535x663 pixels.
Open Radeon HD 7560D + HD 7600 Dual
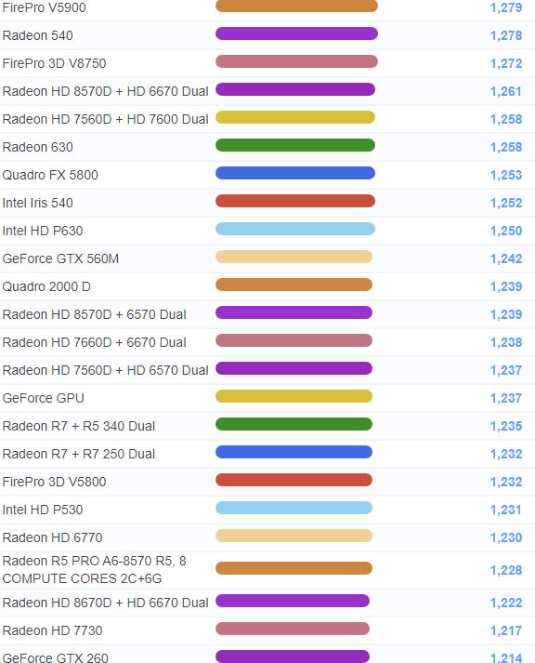click(x=106, y=119)
